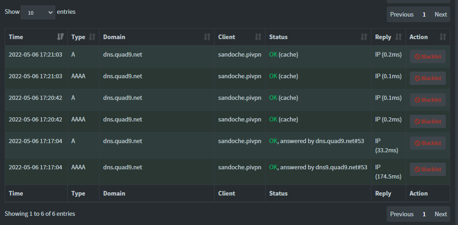Screen dimensions: 458x225
Task: Click the footer Time column label
Action: pos(16,194)
